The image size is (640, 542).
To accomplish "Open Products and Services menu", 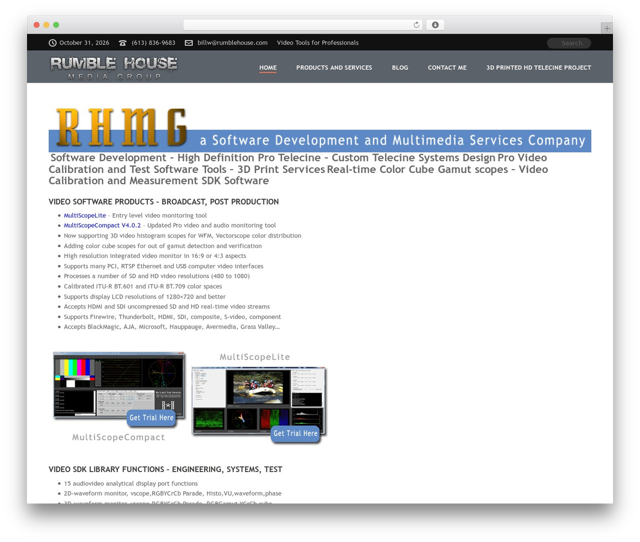I will coord(334,67).
